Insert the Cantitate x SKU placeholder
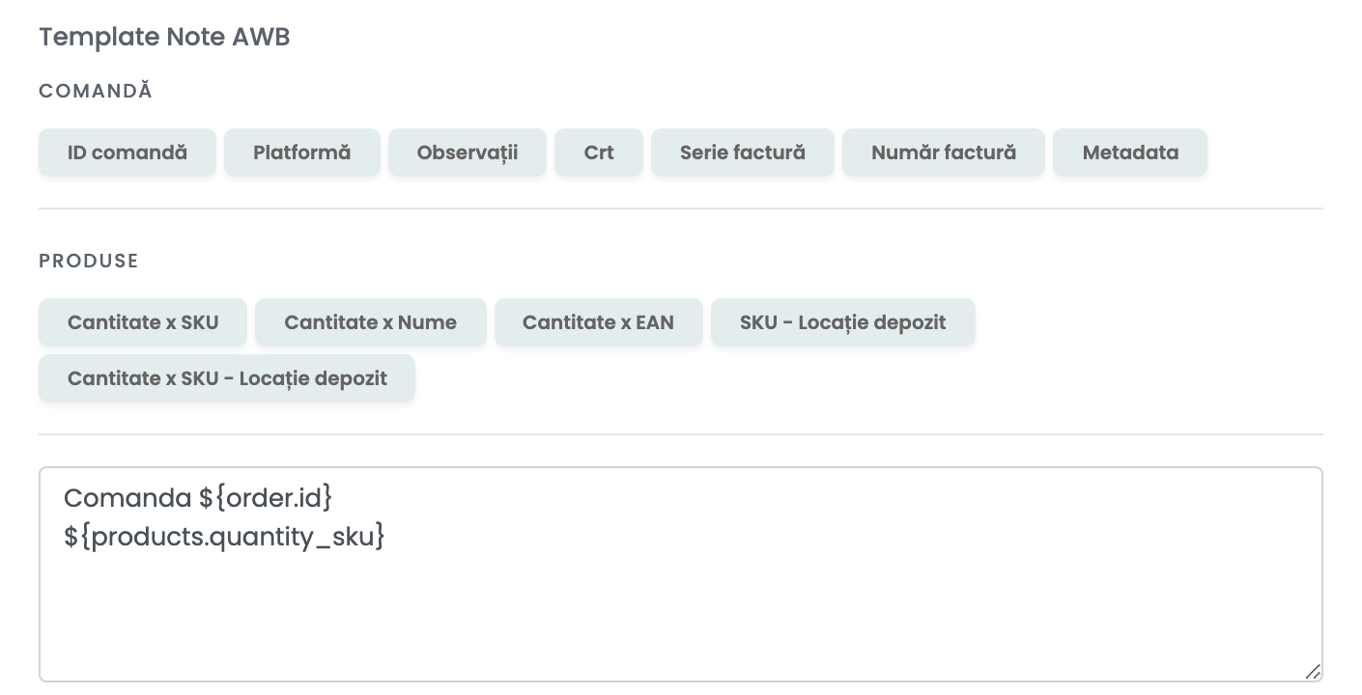Viewport: 1362px width, 695px height. (143, 322)
